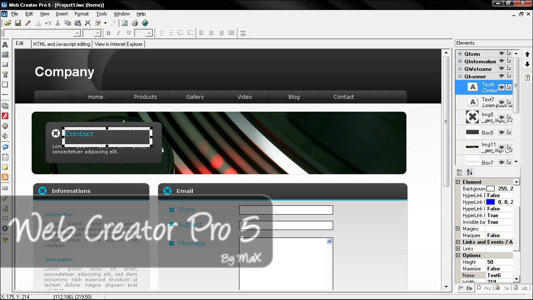This screenshot has width=533, height=300.
Task: Toggle visibility eye for GInformation group
Action: tap(501, 61)
